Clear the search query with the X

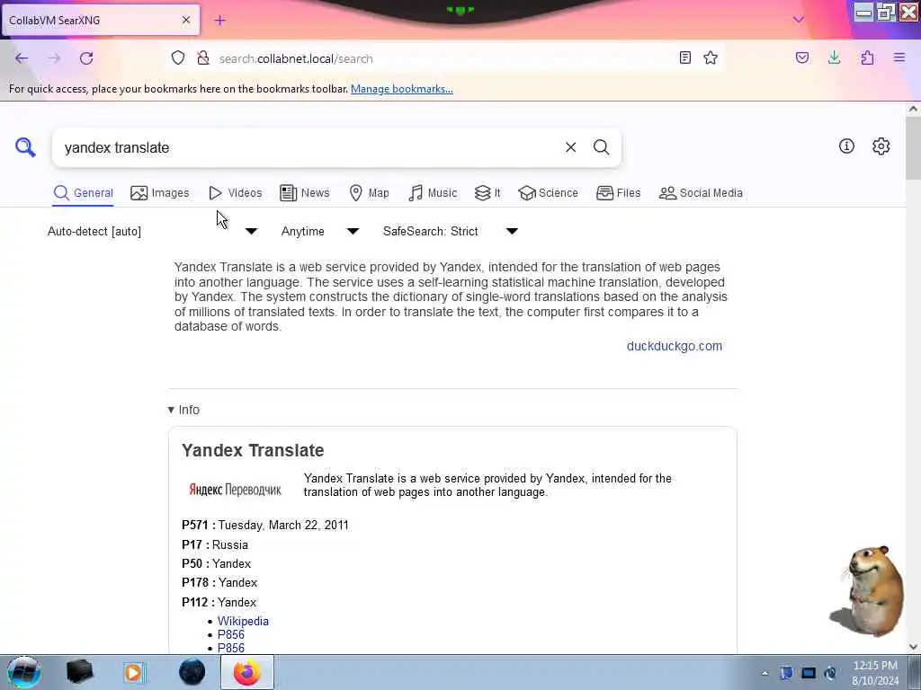[570, 147]
